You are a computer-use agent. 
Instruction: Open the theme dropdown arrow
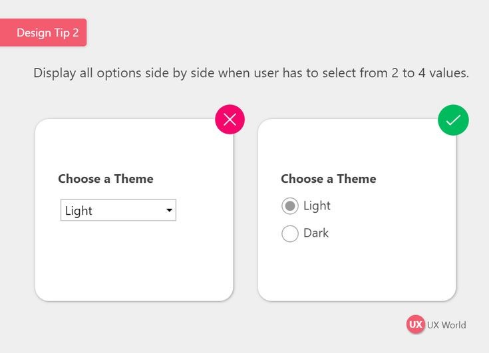(170, 210)
